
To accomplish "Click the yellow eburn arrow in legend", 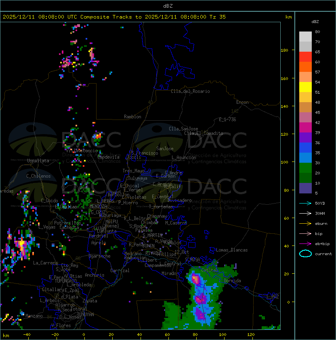I will coord(305,224).
